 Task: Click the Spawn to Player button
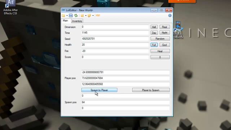pyautogui.click(x=99, y=90)
